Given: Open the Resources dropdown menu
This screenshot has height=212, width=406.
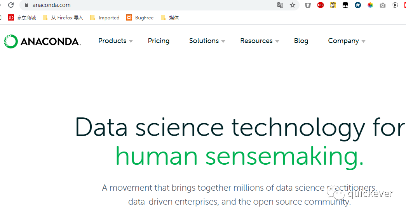Looking at the screenshot, I should coord(259,41).
